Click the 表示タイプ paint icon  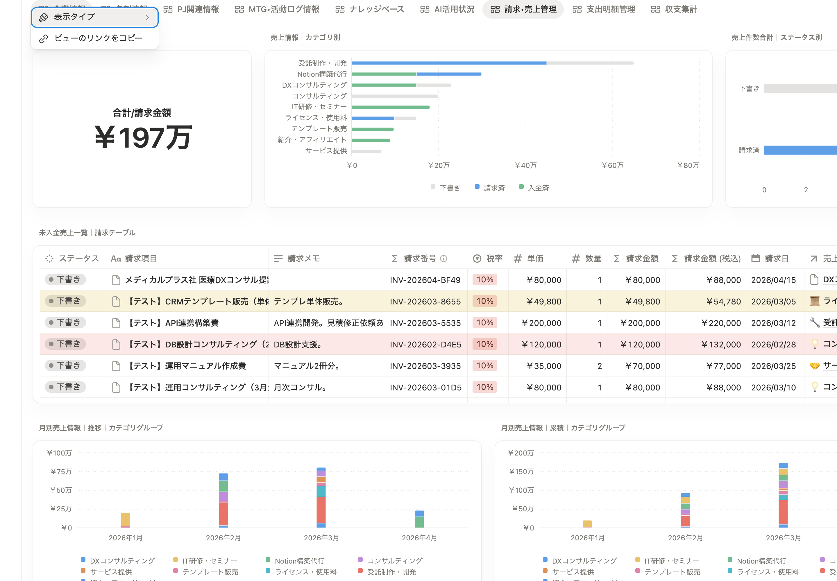(x=44, y=17)
